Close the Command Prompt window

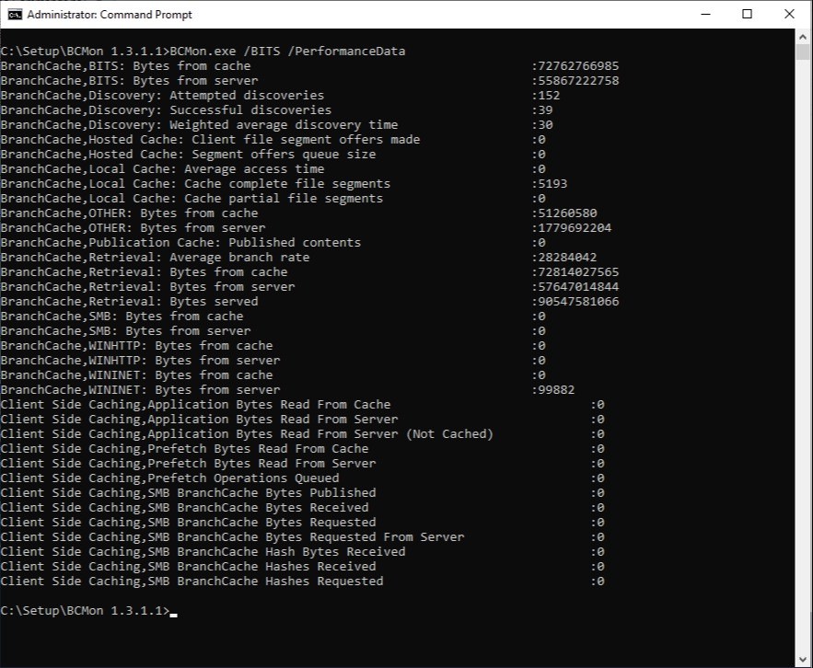pyautogui.click(x=789, y=15)
